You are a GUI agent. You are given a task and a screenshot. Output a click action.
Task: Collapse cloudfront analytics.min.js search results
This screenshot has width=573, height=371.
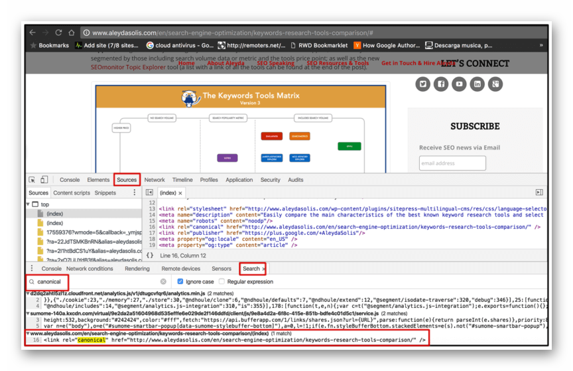[x=28, y=293]
